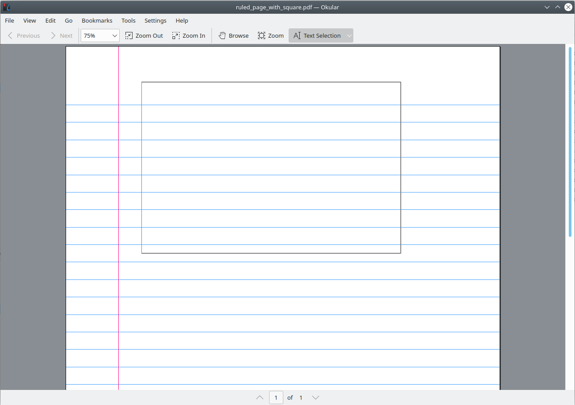Image resolution: width=575 pixels, height=405 pixels.
Task: Activate the Text Selection tool
Action: click(x=317, y=35)
